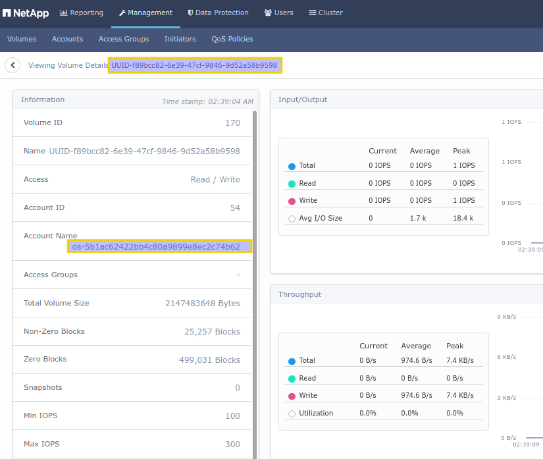Image resolution: width=543 pixels, height=459 pixels.
Task: Go back with the chevron arrow button
Action: tap(13, 65)
